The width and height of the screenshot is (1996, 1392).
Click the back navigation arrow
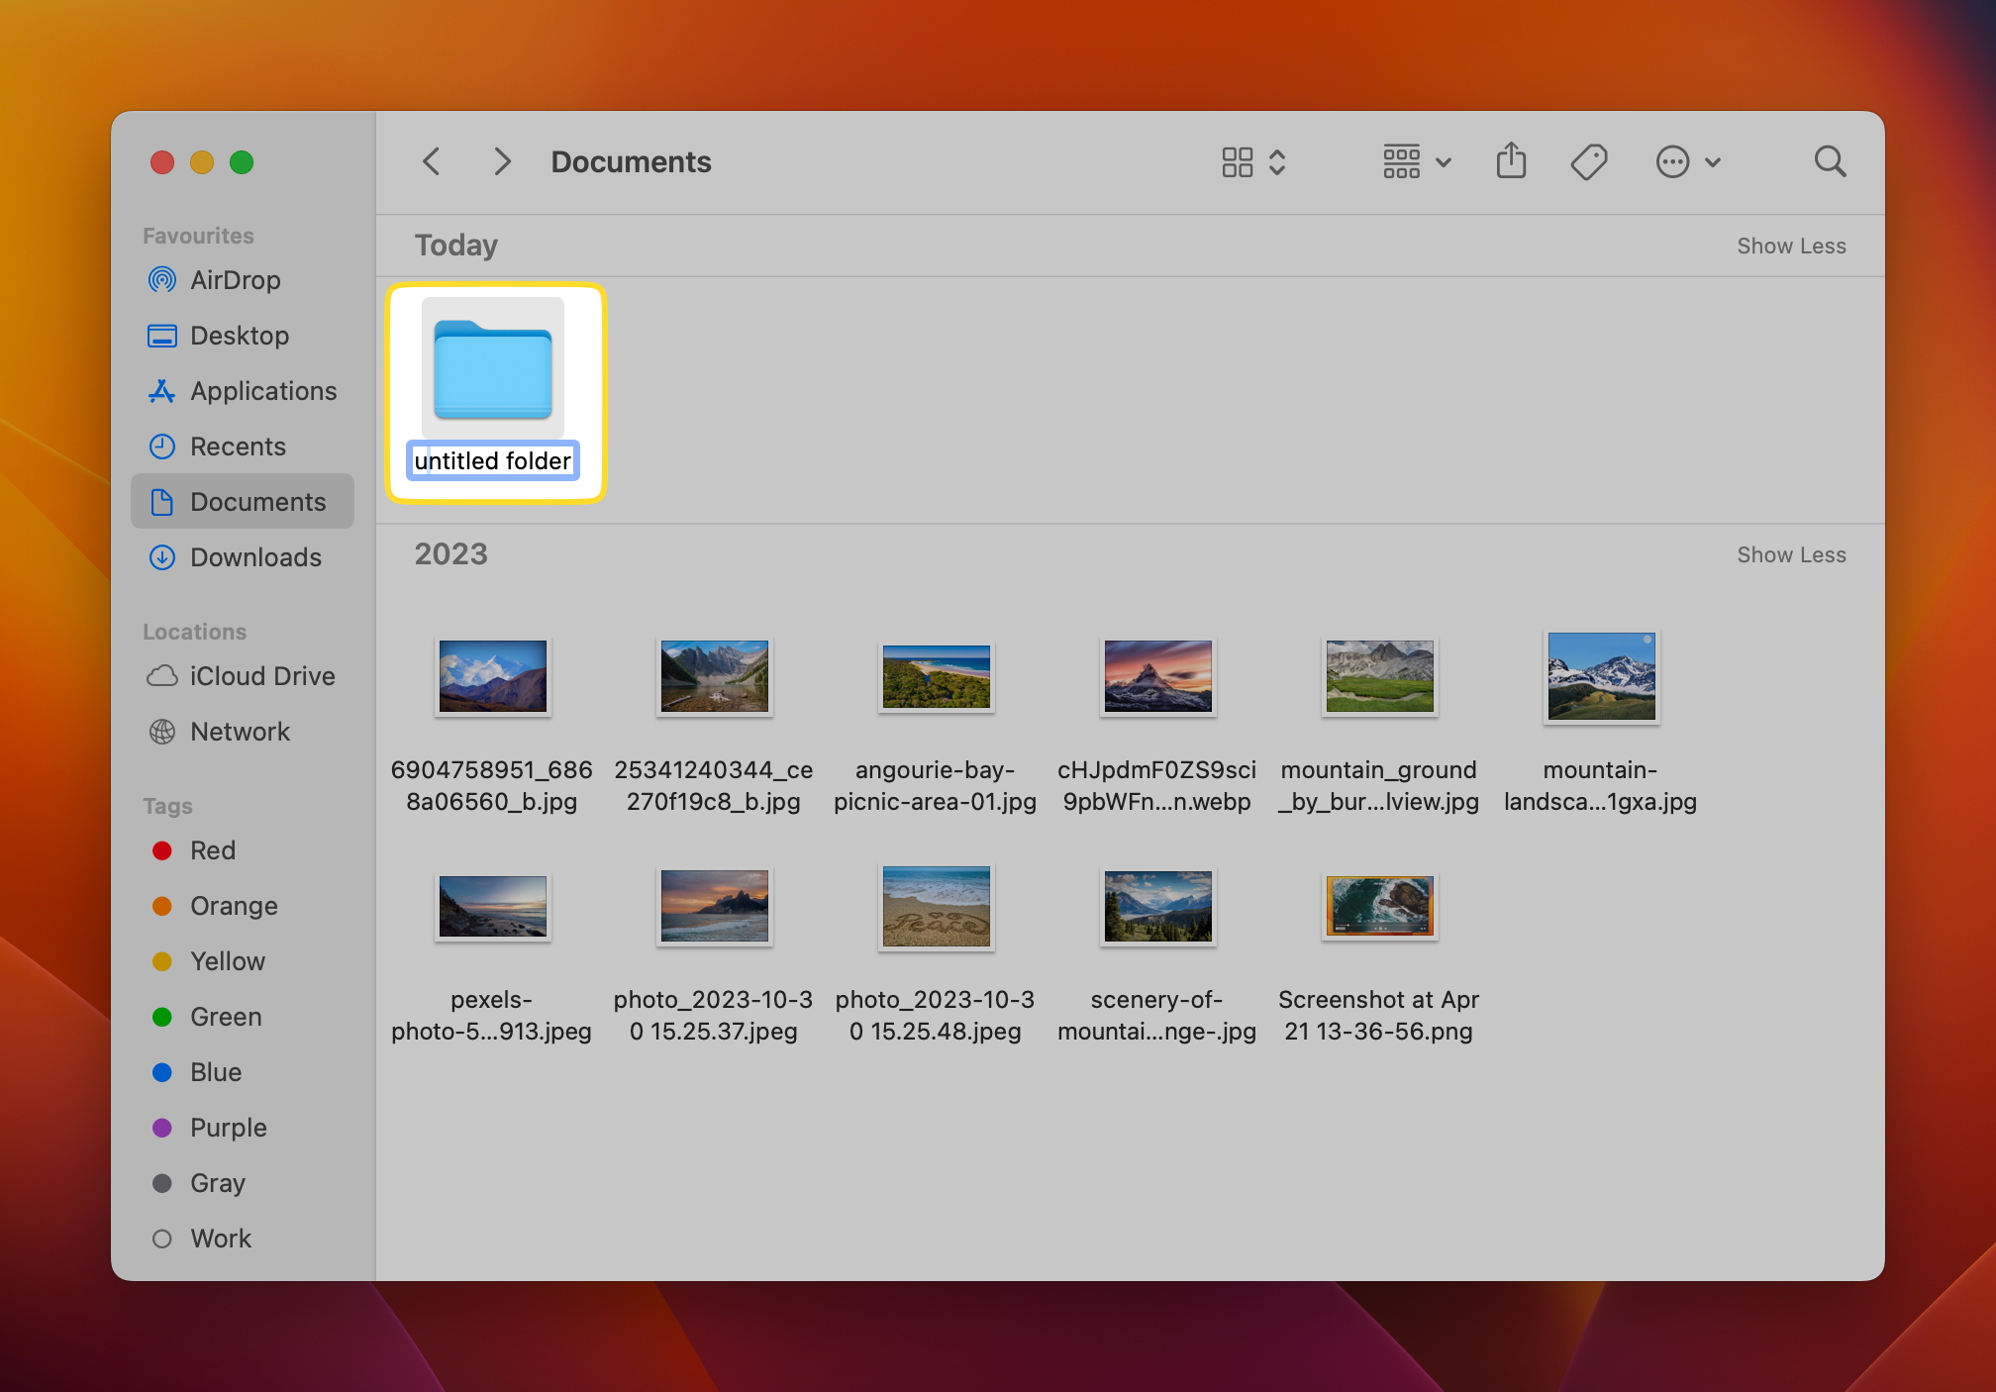click(x=436, y=162)
